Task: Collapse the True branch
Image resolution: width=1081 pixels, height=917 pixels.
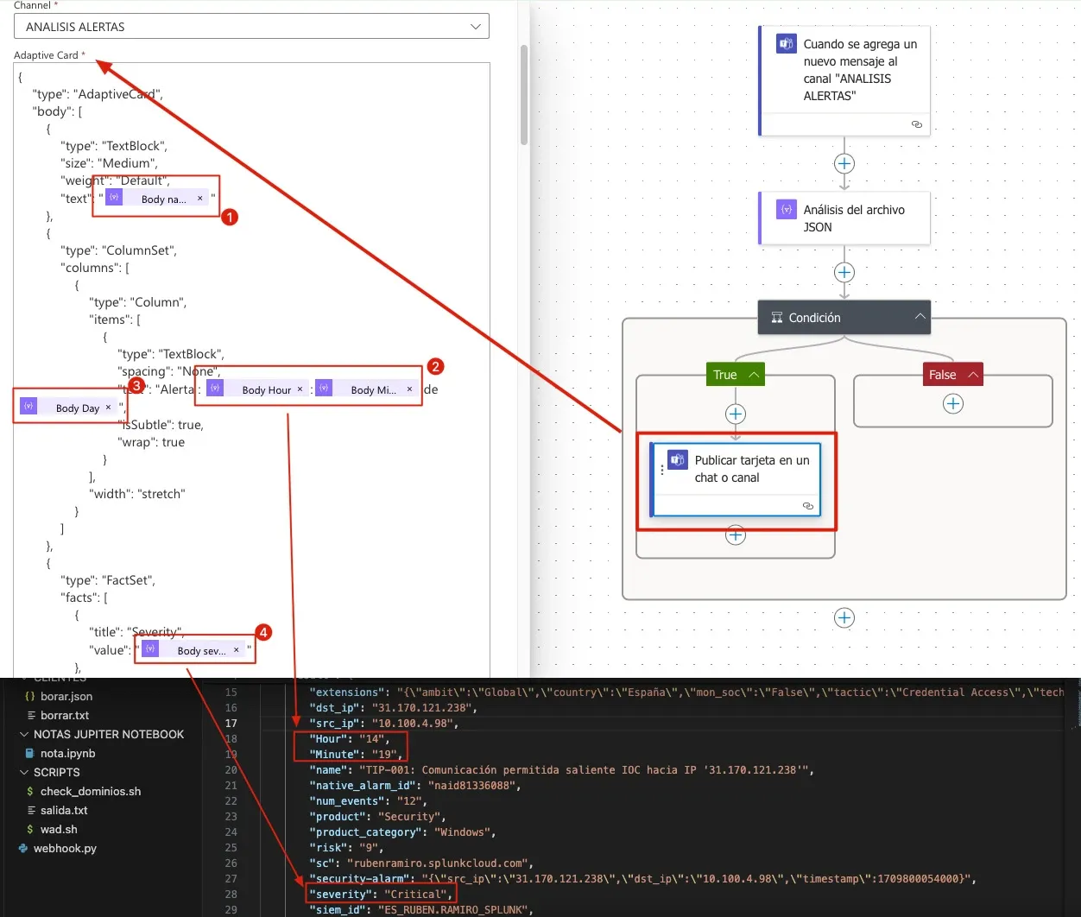Action: tap(754, 375)
